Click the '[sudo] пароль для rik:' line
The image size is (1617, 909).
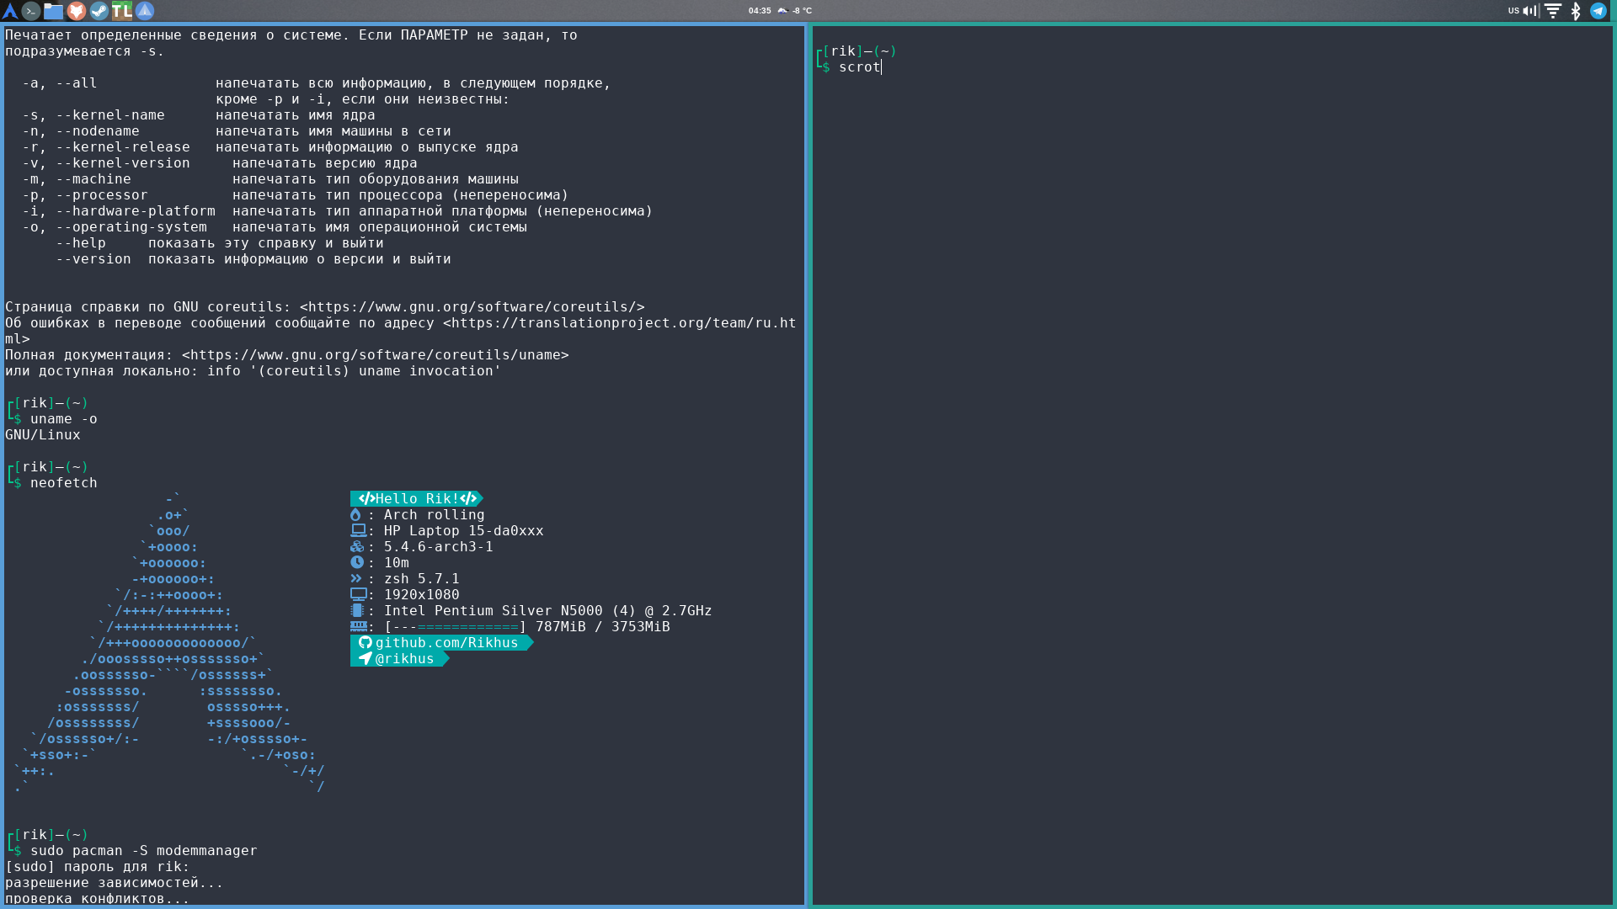tap(98, 866)
